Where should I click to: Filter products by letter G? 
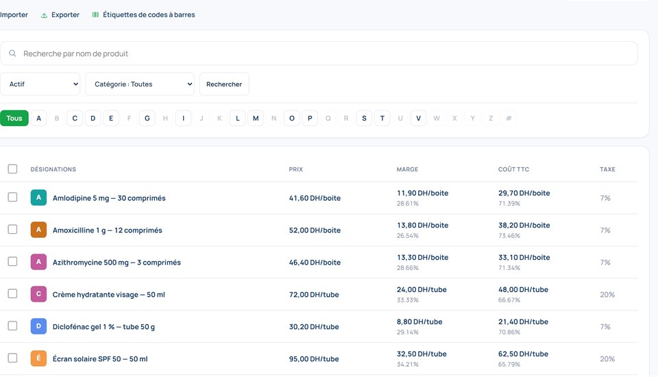(147, 118)
